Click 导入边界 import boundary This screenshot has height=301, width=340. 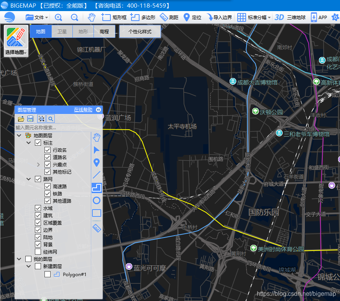(219, 17)
